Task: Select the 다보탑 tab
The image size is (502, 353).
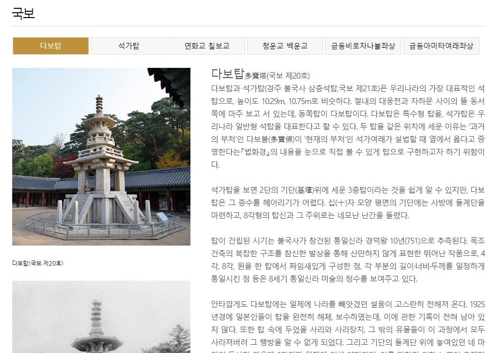Action: 51,46
